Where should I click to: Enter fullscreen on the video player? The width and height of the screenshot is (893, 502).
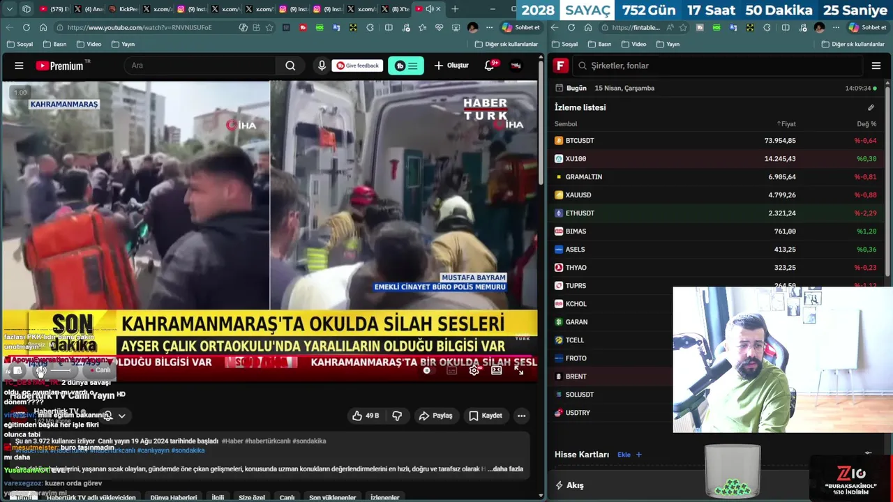(519, 370)
